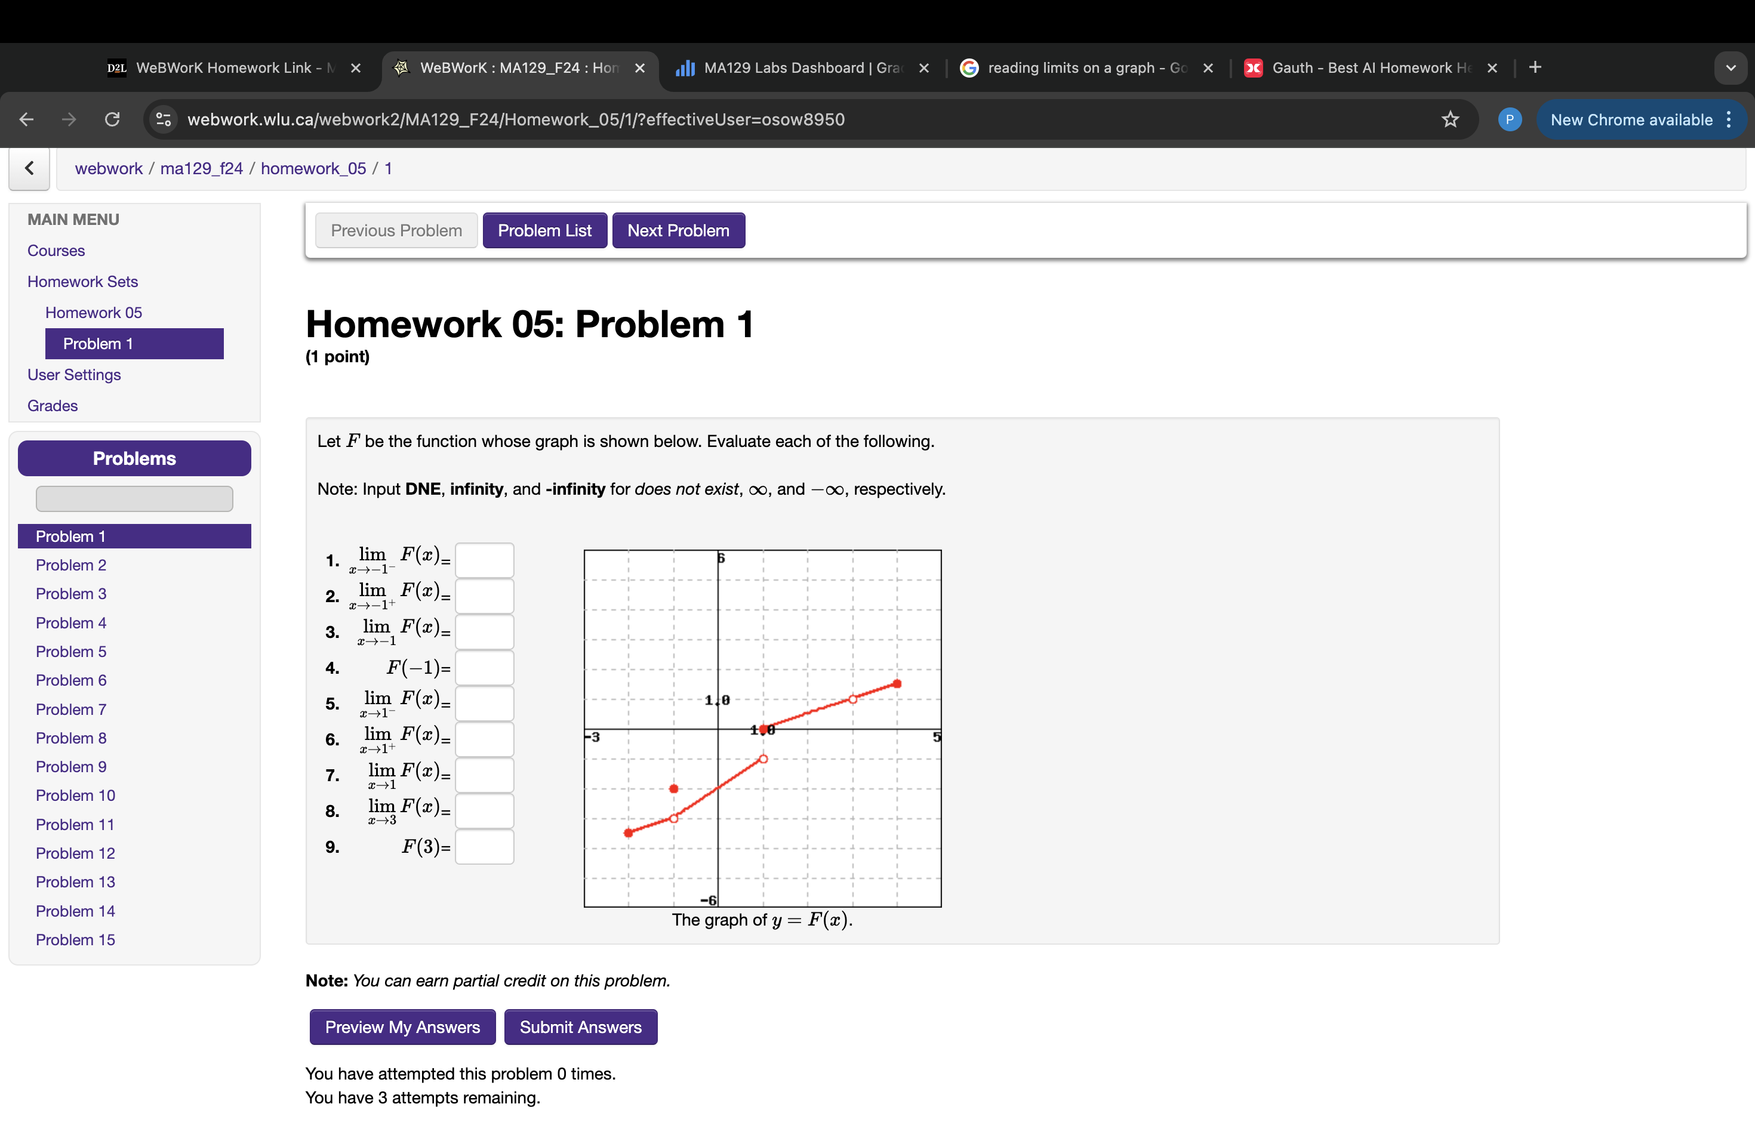This screenshot has width=1755, height=1141.
Task: Open Homework 05 in main menu
Action: (94, 313)
